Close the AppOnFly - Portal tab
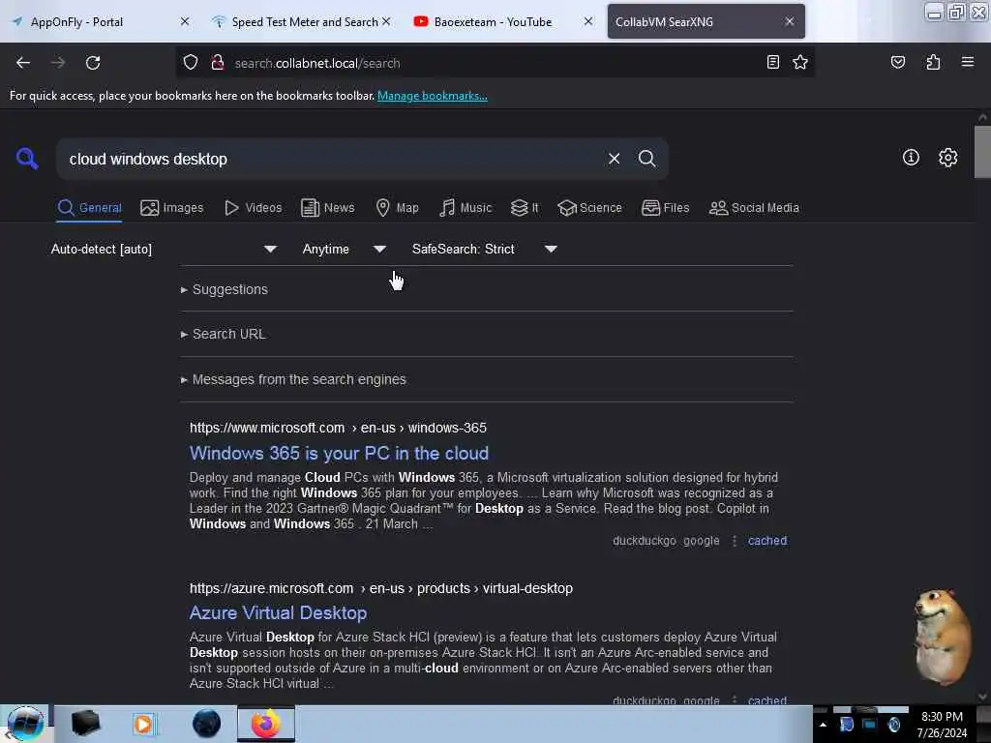This screenshot has height=743, width=991. coord(185,21)
